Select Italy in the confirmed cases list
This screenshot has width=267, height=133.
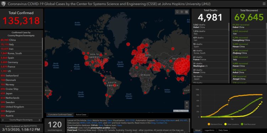pos(21,44)
